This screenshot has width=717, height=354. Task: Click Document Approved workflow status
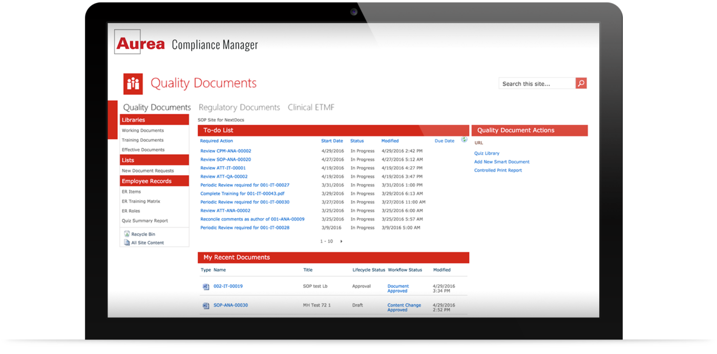point(398,289)
